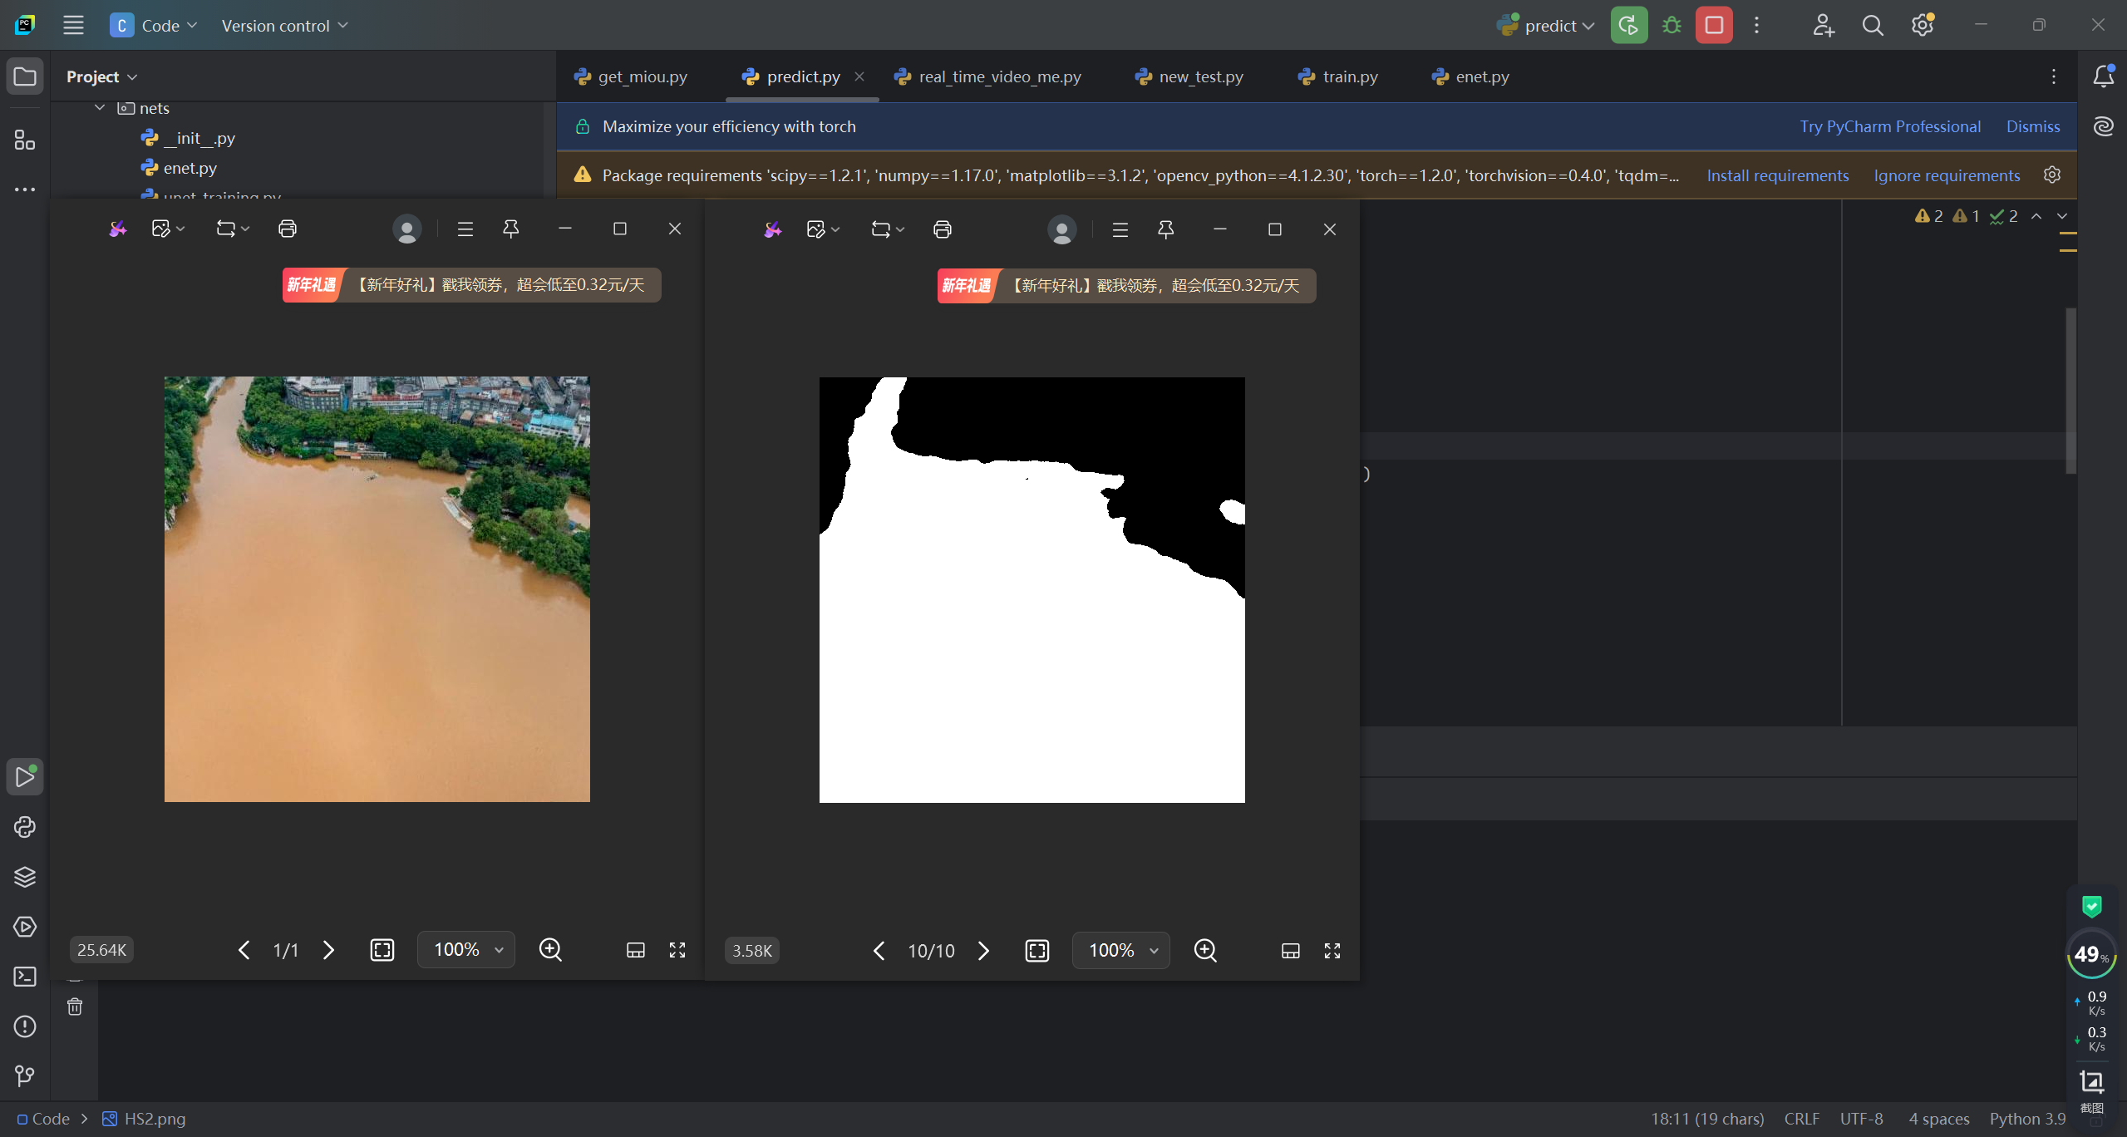Open the Python Console tool window

(25, 827)
